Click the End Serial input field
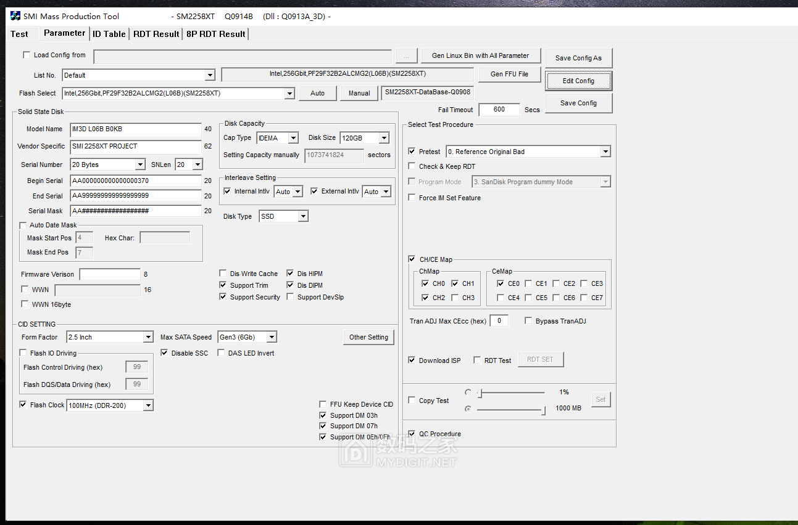798x525 pixels. (135, 196)
